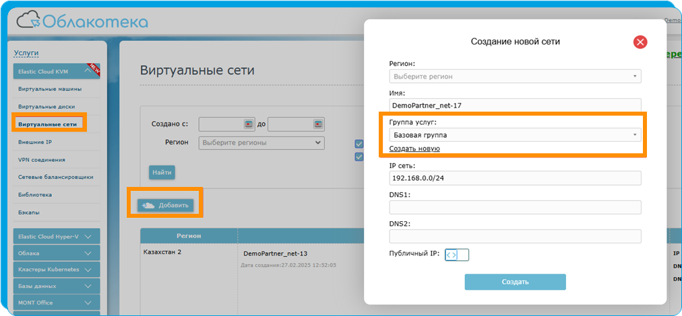Click the Создать новую link
Viewport: 682px width, 316px height.
[x=414, y=149]
